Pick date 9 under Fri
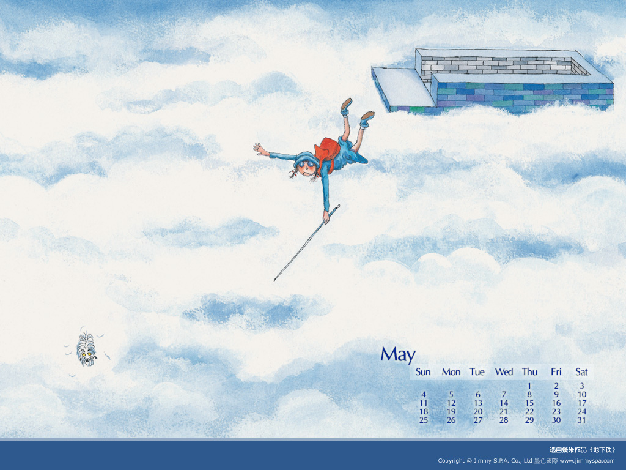The width and height of the screenshot is (626, 470). point(556,395)
